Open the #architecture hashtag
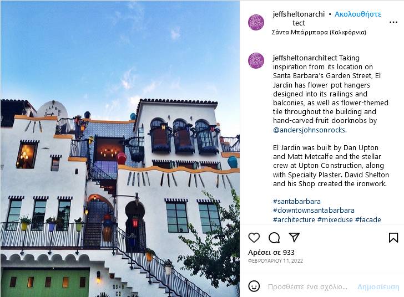Viewport: 404px width, 297px height. pyautogui.click(x=294, y=219)
